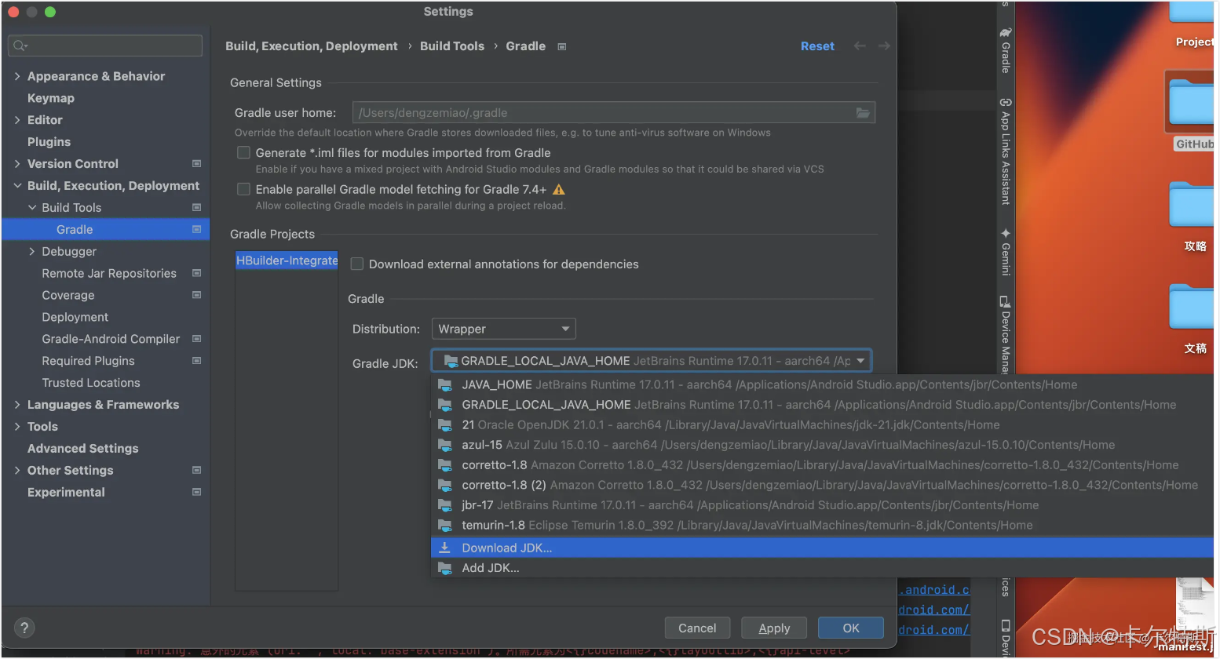This screenshot has width=1220, height=659.
Task: Open the Gradle JDK combo box
Action: coord(652,361)
